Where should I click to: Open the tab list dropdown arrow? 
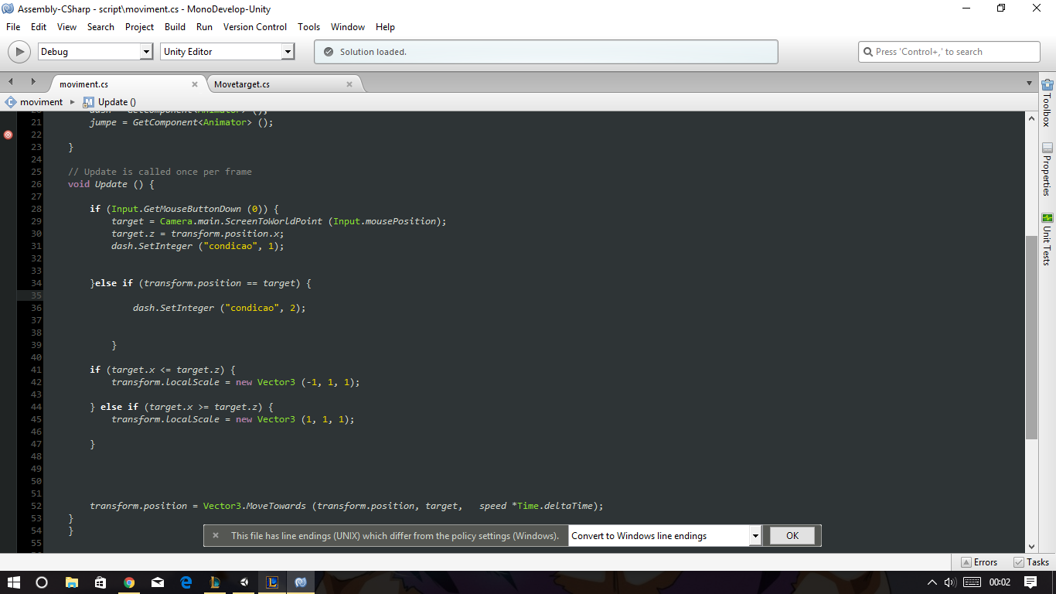[1029, 84]
